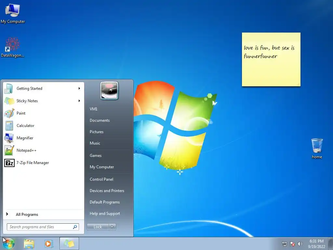Click the network tray icon
This screenshot has height=250, width=333.
[x=284, y=244]
